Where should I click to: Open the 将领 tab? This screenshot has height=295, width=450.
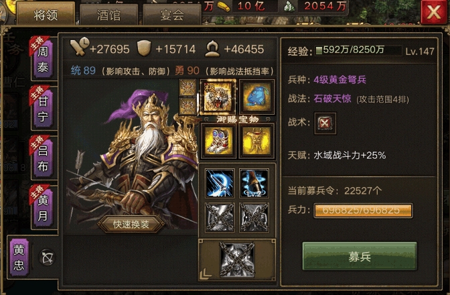tap(46, 14)
